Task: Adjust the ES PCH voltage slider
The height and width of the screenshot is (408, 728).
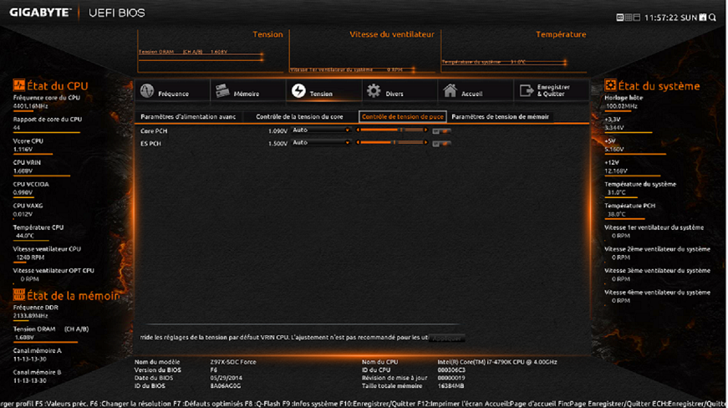Action: pyautogui.click(x=392, y=142)
